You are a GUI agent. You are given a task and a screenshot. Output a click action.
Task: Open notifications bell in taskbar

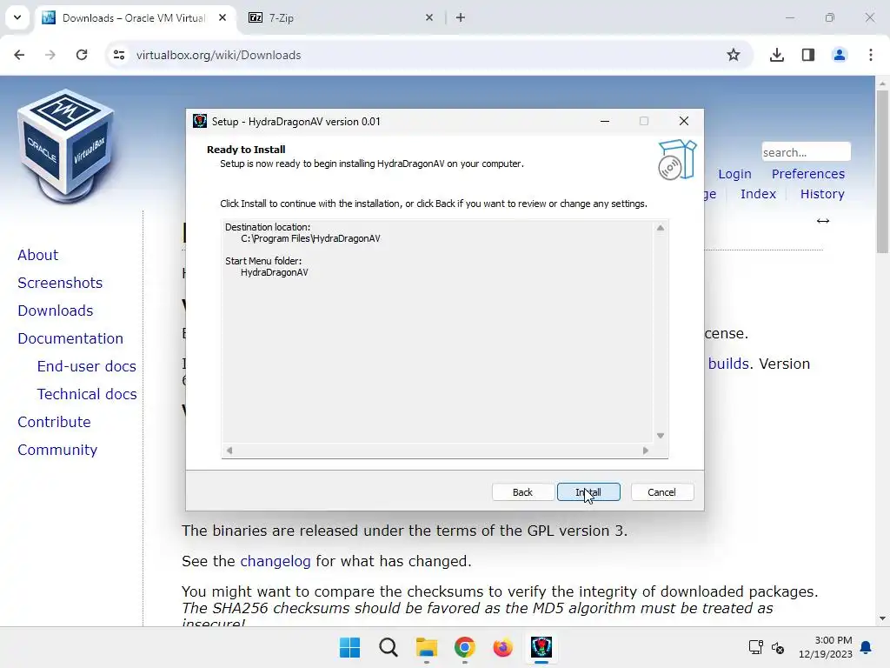867,647
